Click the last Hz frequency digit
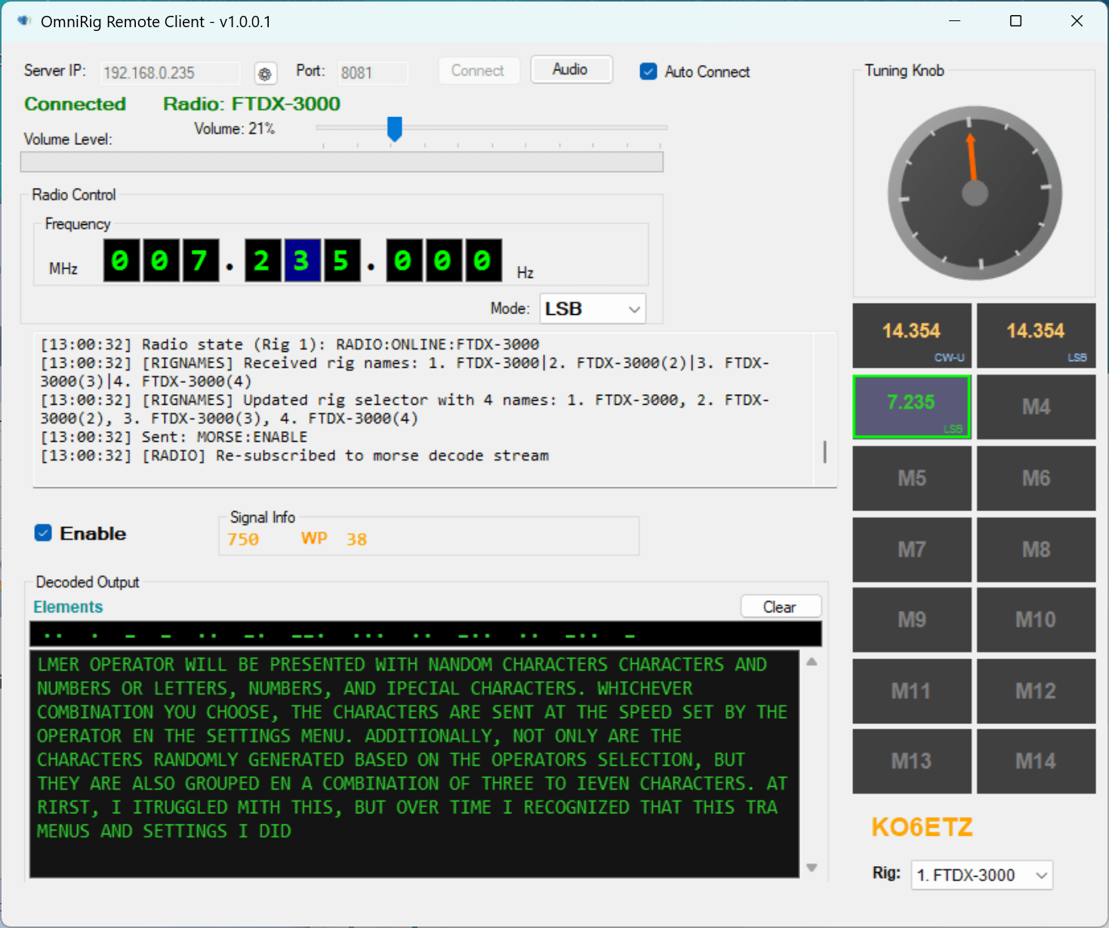This screenshot has width=1109, height=928. tap(483, 261)
